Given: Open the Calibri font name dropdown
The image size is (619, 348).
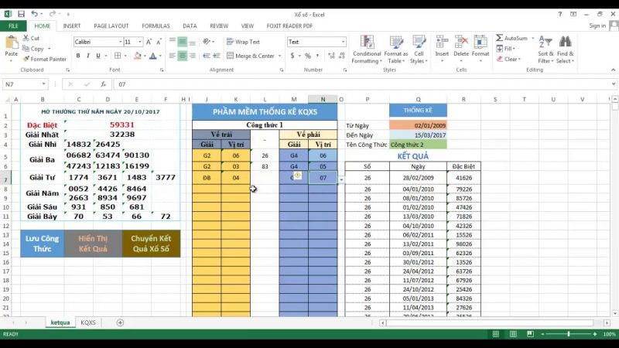Looking at the screenshot, I should point(118,42).
